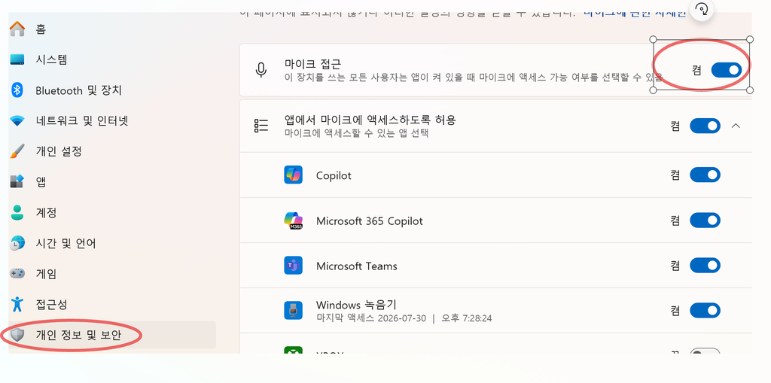
Task: Collapse the app microphone access list chevron
Action: (x=736, y=126)
